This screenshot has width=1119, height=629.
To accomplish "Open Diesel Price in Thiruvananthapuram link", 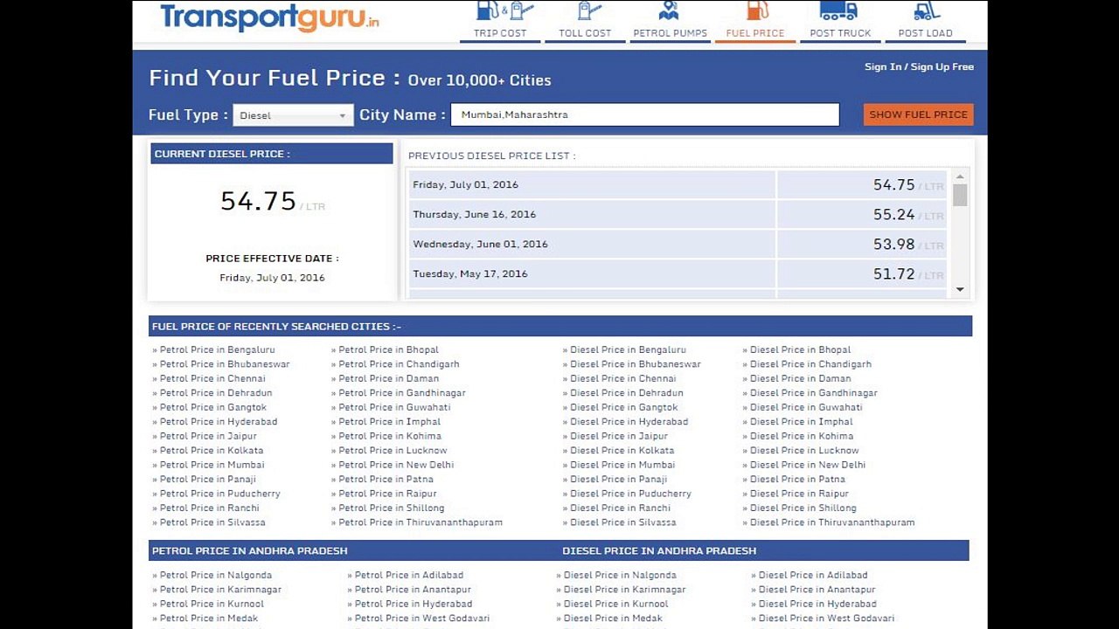I will (x=832, y=522).
